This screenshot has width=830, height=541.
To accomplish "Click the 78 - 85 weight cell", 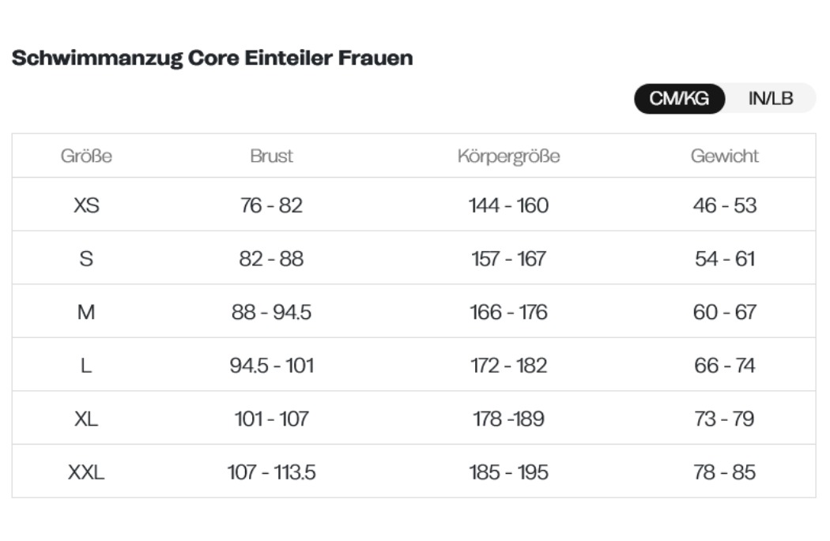I will 725,472.
